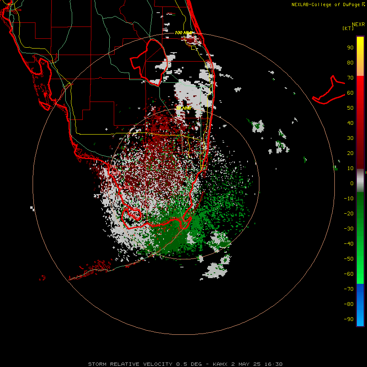The image size is (367, 367).
Task: Click the -60 scale label
Action: click(349, 274)
